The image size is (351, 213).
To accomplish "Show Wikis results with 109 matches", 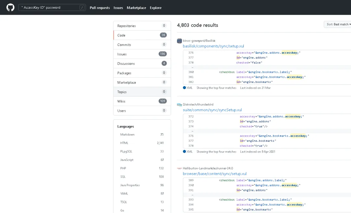I will (x=142, y=101).
